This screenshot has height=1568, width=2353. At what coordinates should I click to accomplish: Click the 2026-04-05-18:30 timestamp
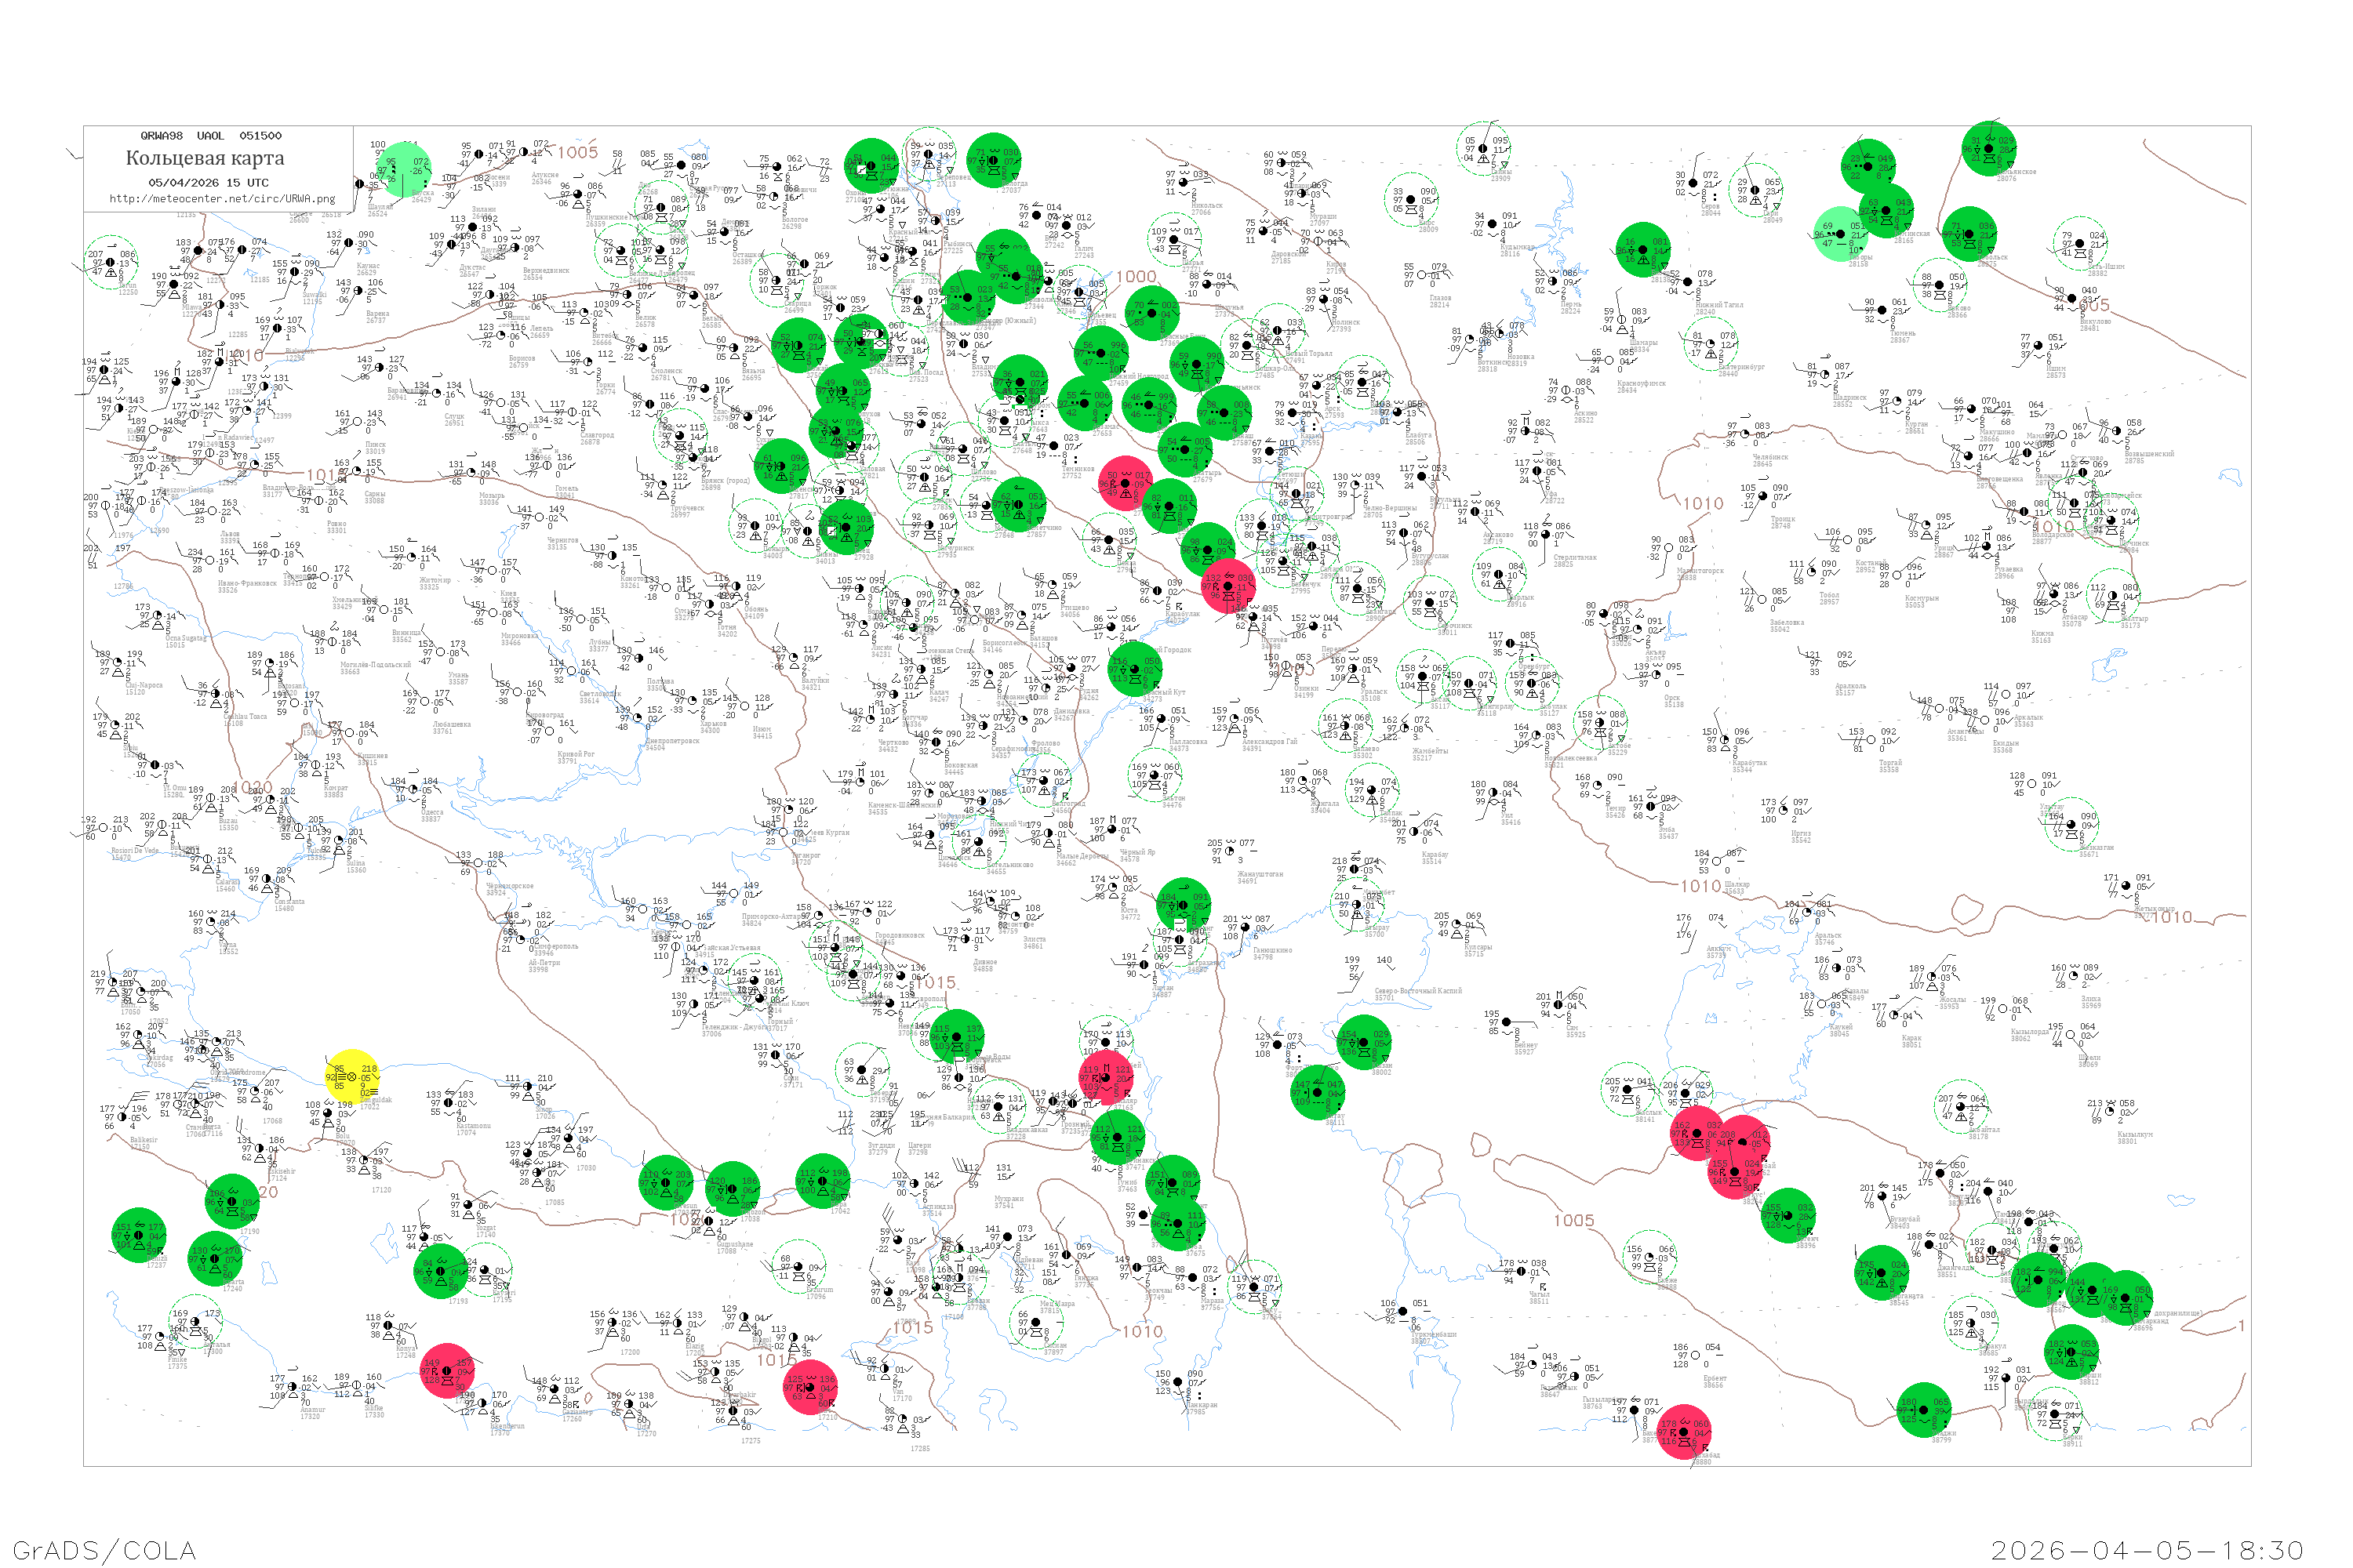[2147, 1550]
